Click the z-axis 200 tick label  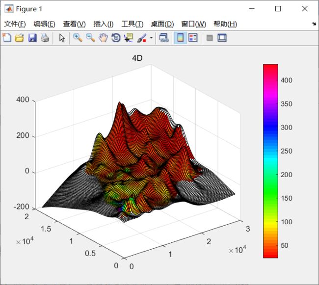click(23, 135)
